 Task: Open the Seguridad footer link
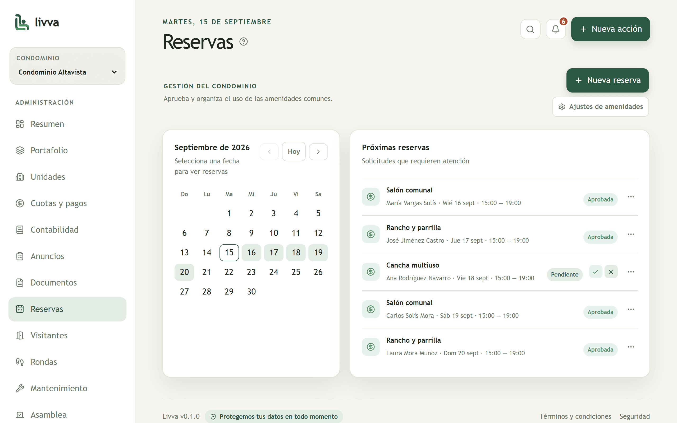click(x=634, y=416)
